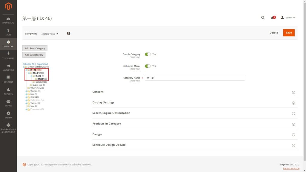Open the Reports bar chart icon
The width and height of the screenshot is (306, 172).
click(8, 91)
